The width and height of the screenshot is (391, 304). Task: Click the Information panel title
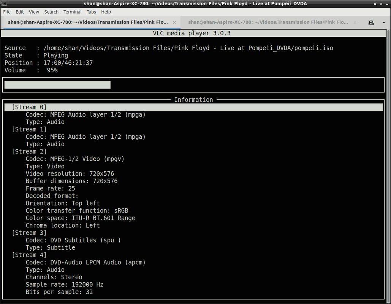click(x=193, y=100)
